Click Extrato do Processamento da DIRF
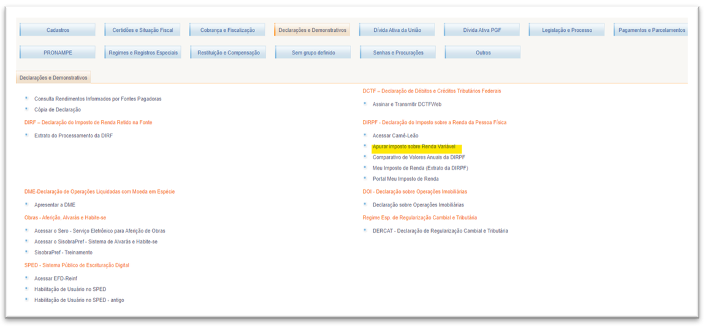 [x=73, y=135]
